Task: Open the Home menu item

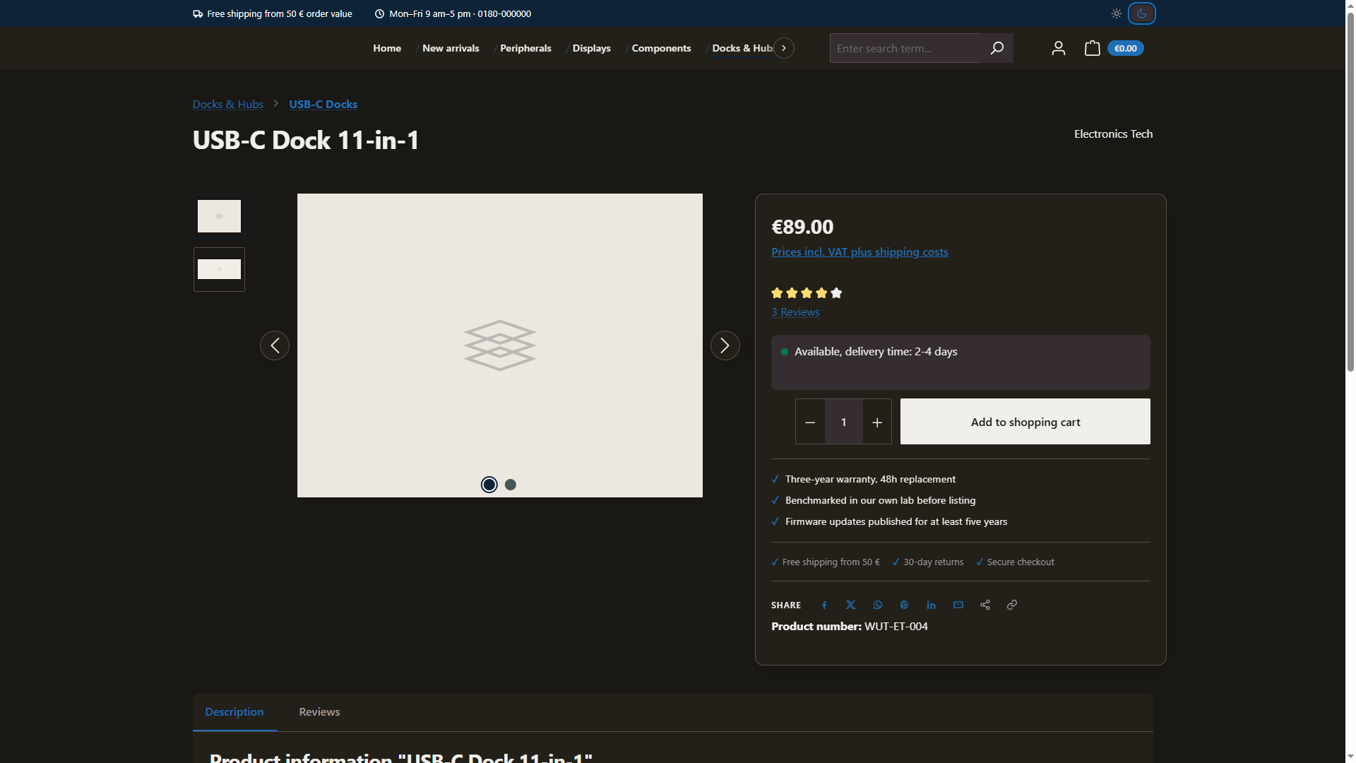Action: pyautogui.click(x=387, y=48)
